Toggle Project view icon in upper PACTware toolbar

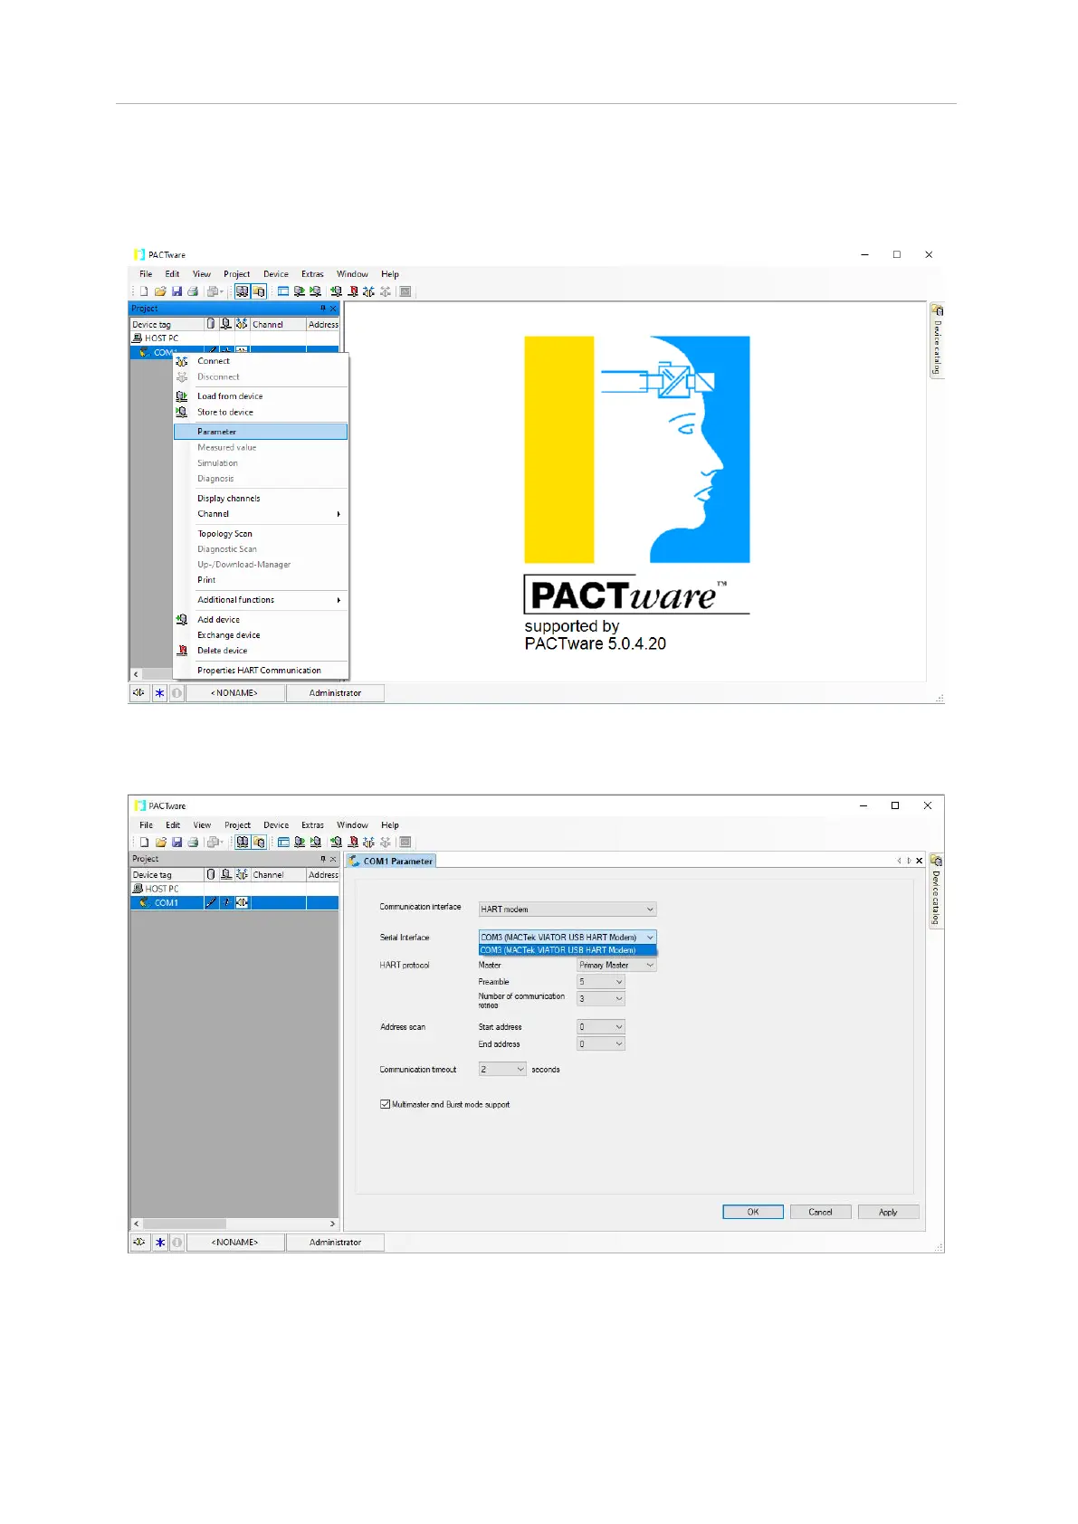(x=242, y=291)
